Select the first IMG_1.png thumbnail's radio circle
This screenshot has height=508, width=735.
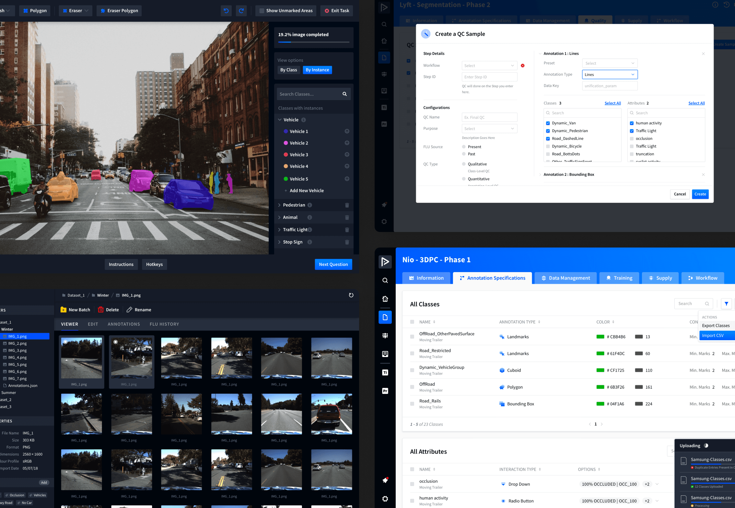65,342
